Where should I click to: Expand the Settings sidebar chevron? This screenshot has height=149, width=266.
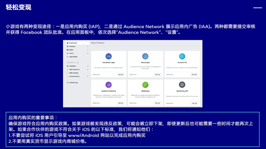pyautogui.click(x=88, y=46)
